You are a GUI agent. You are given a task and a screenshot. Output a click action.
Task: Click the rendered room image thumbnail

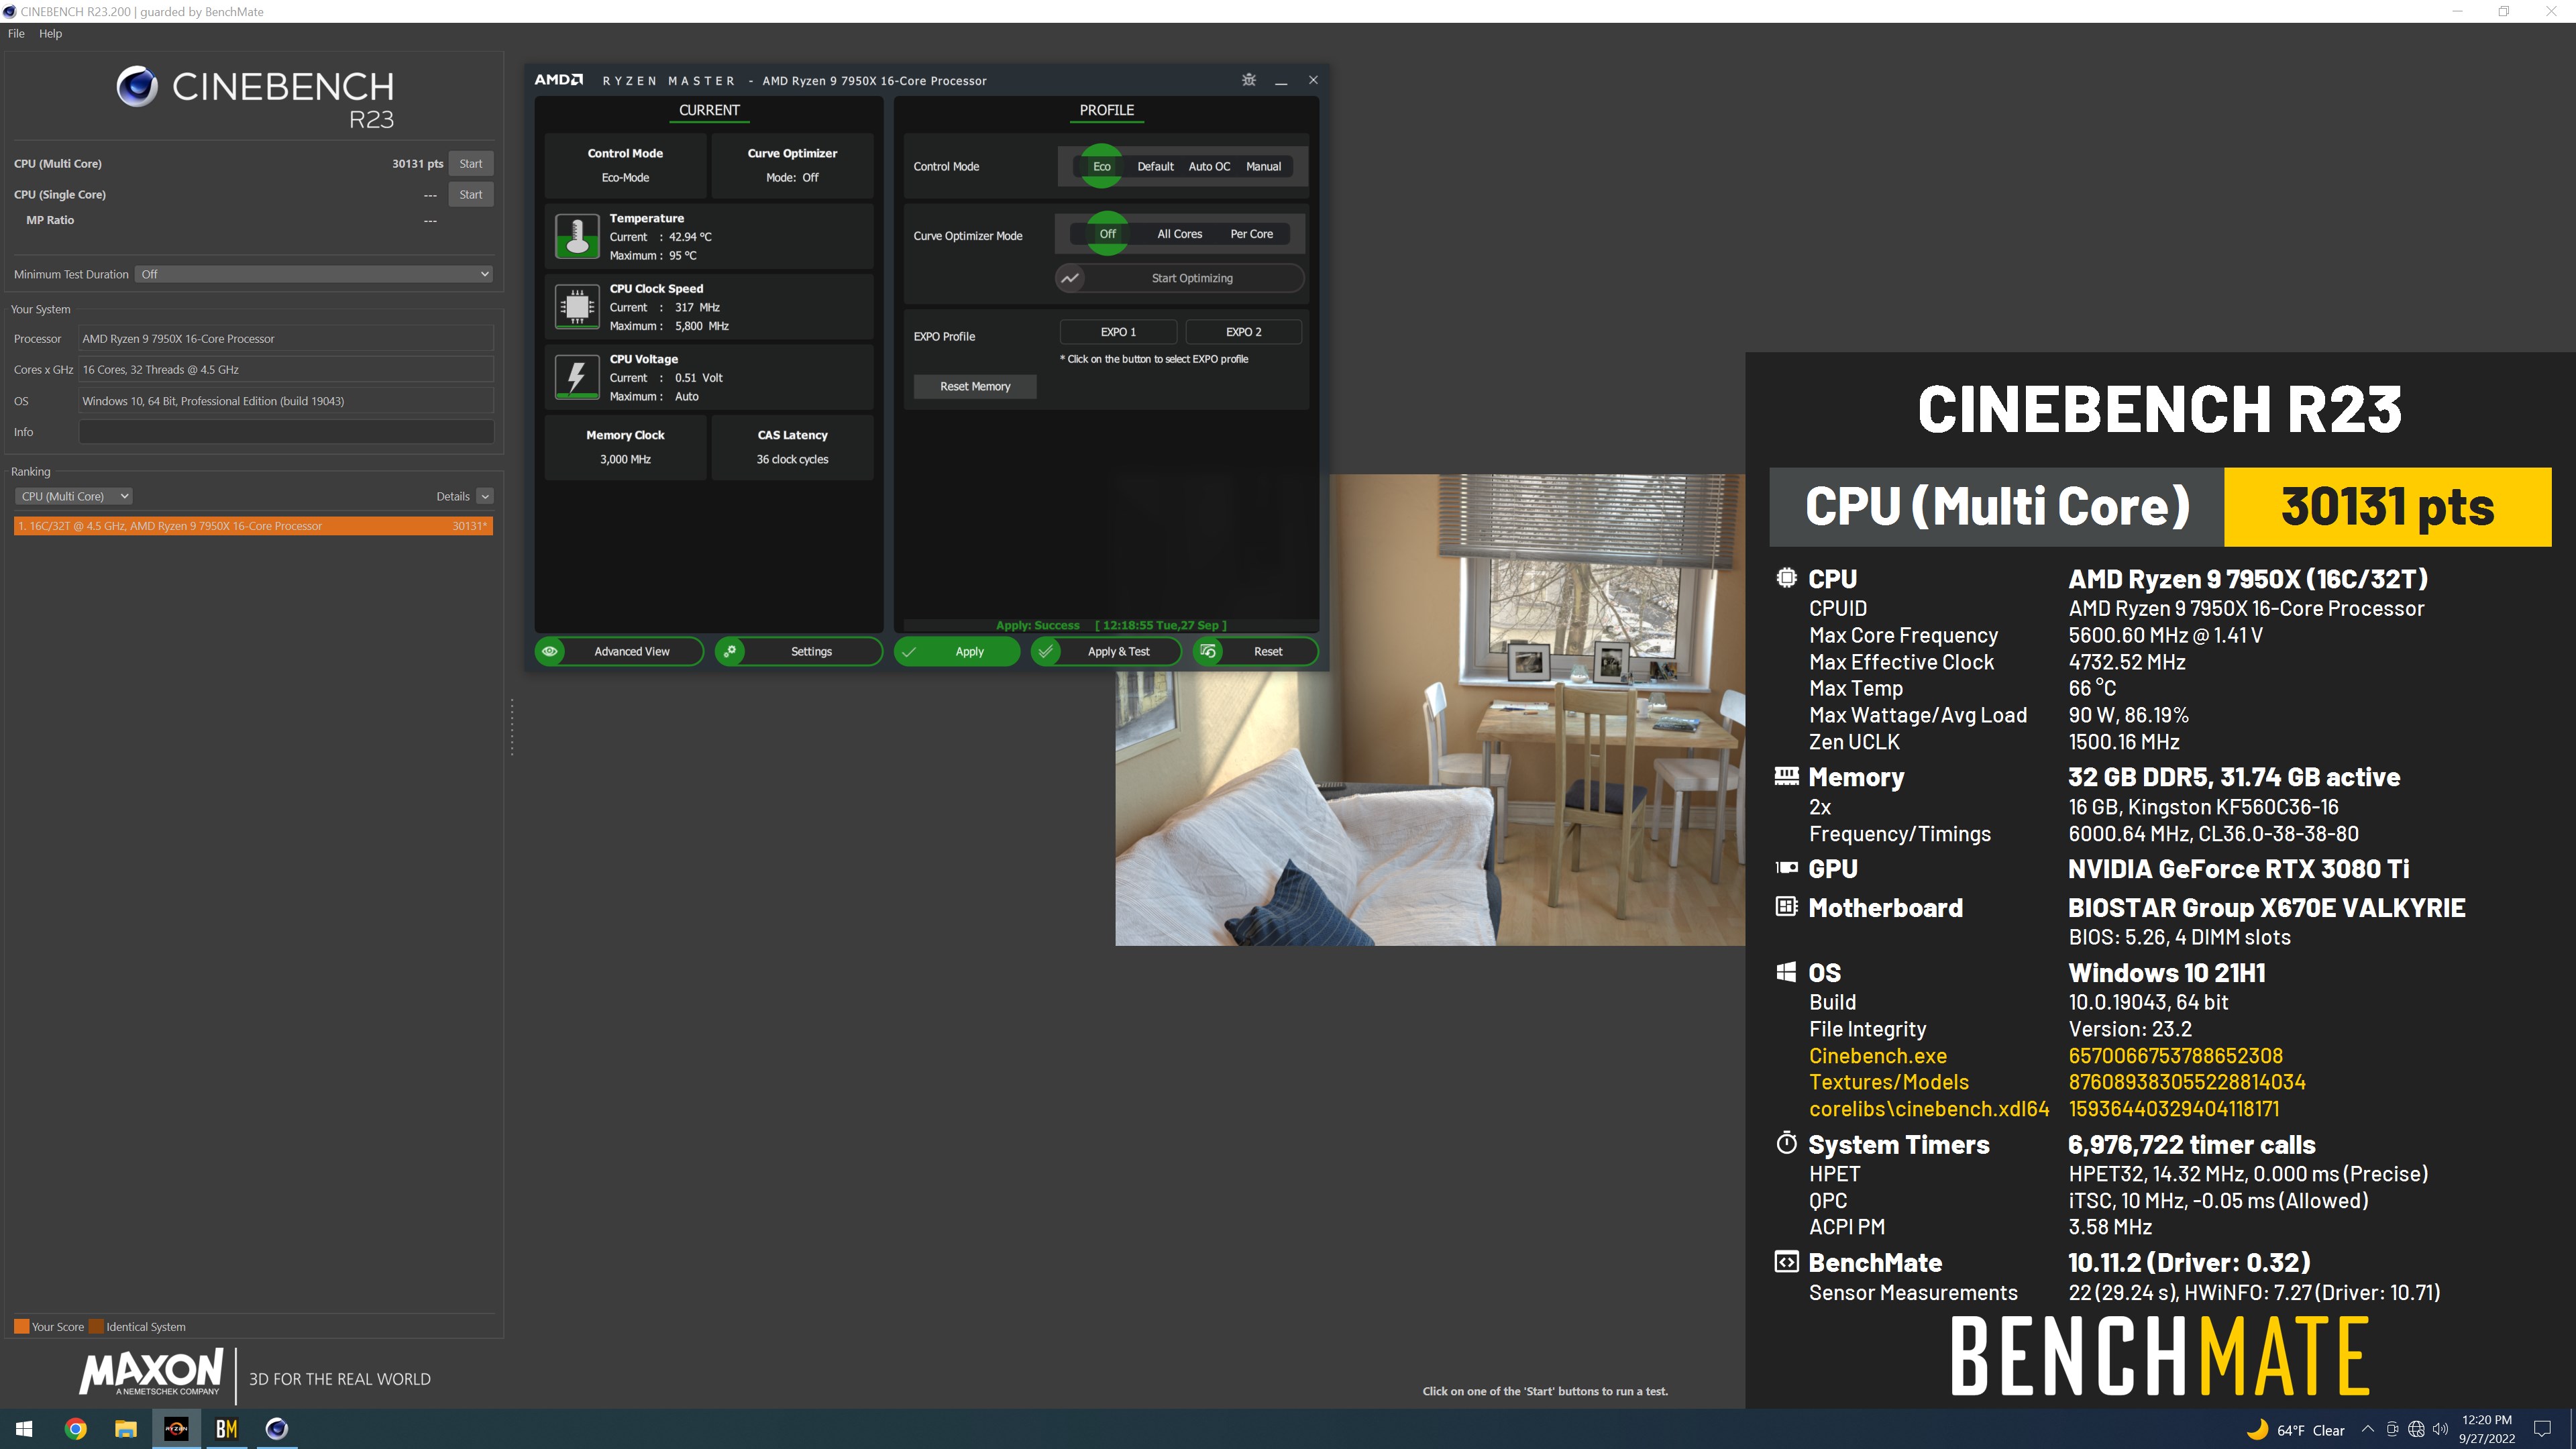pos(1430,710)
